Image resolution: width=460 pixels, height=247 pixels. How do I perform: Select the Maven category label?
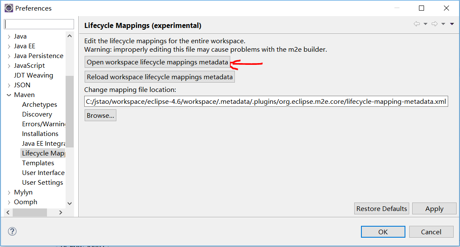click(x=25, y=95)
